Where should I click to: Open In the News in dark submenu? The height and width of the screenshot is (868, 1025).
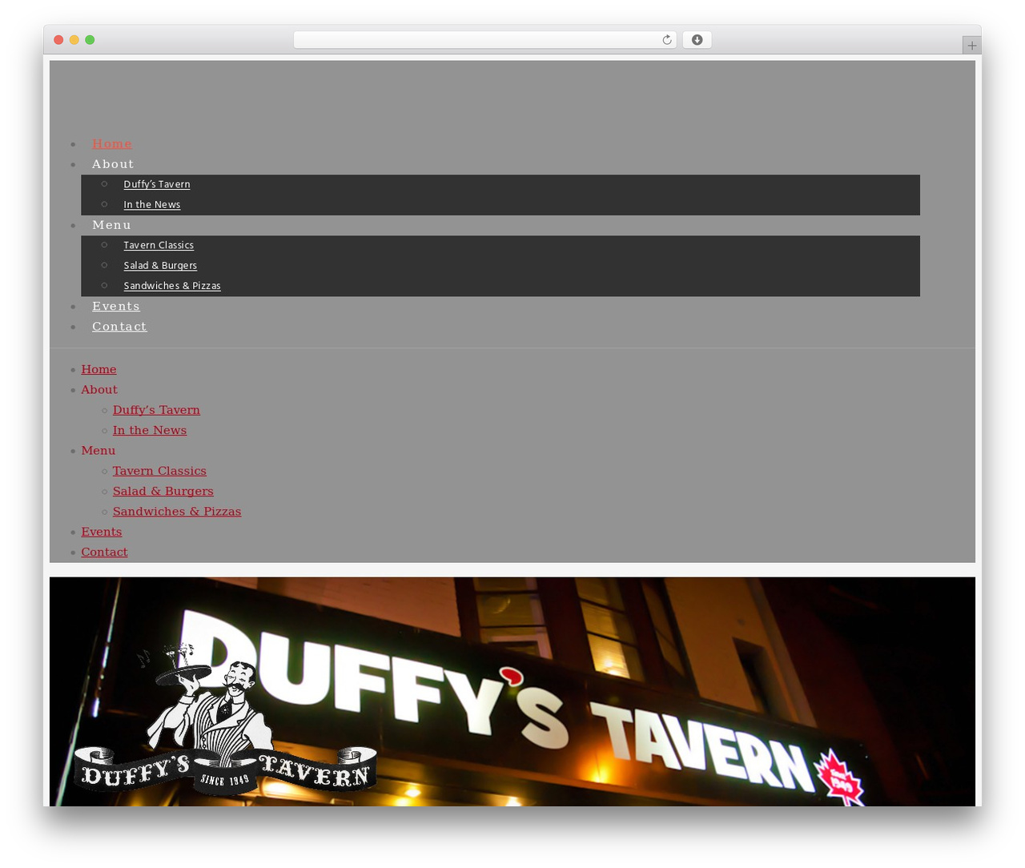[152, 205]
